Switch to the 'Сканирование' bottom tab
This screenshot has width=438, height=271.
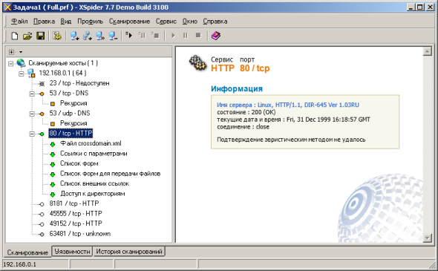(x=27, y=252)
